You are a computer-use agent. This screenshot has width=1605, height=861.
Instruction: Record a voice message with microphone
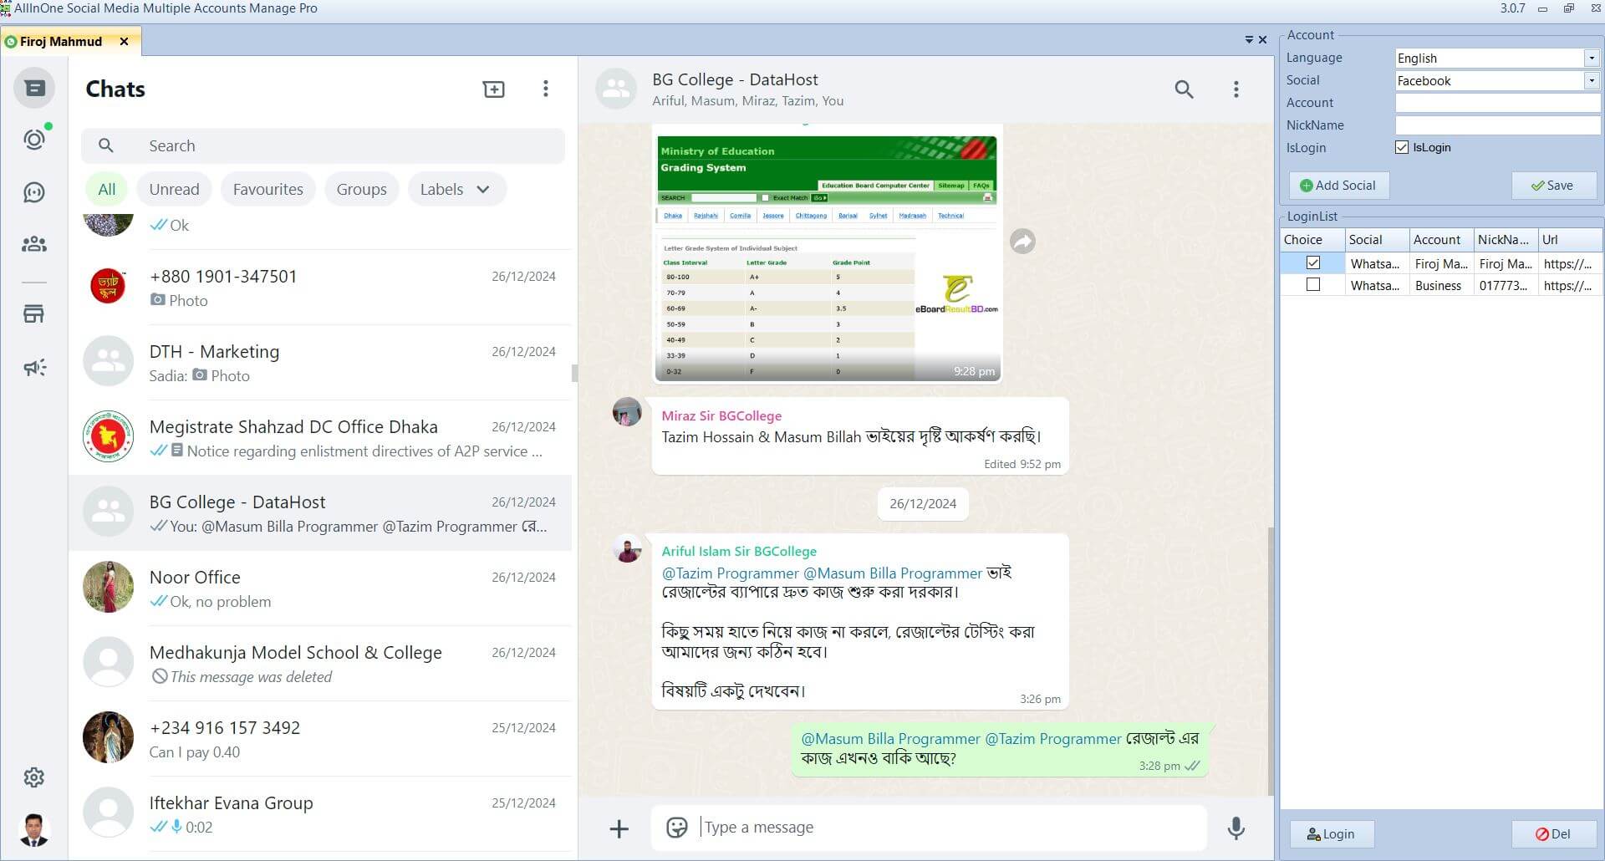[x=1236, y=828]
